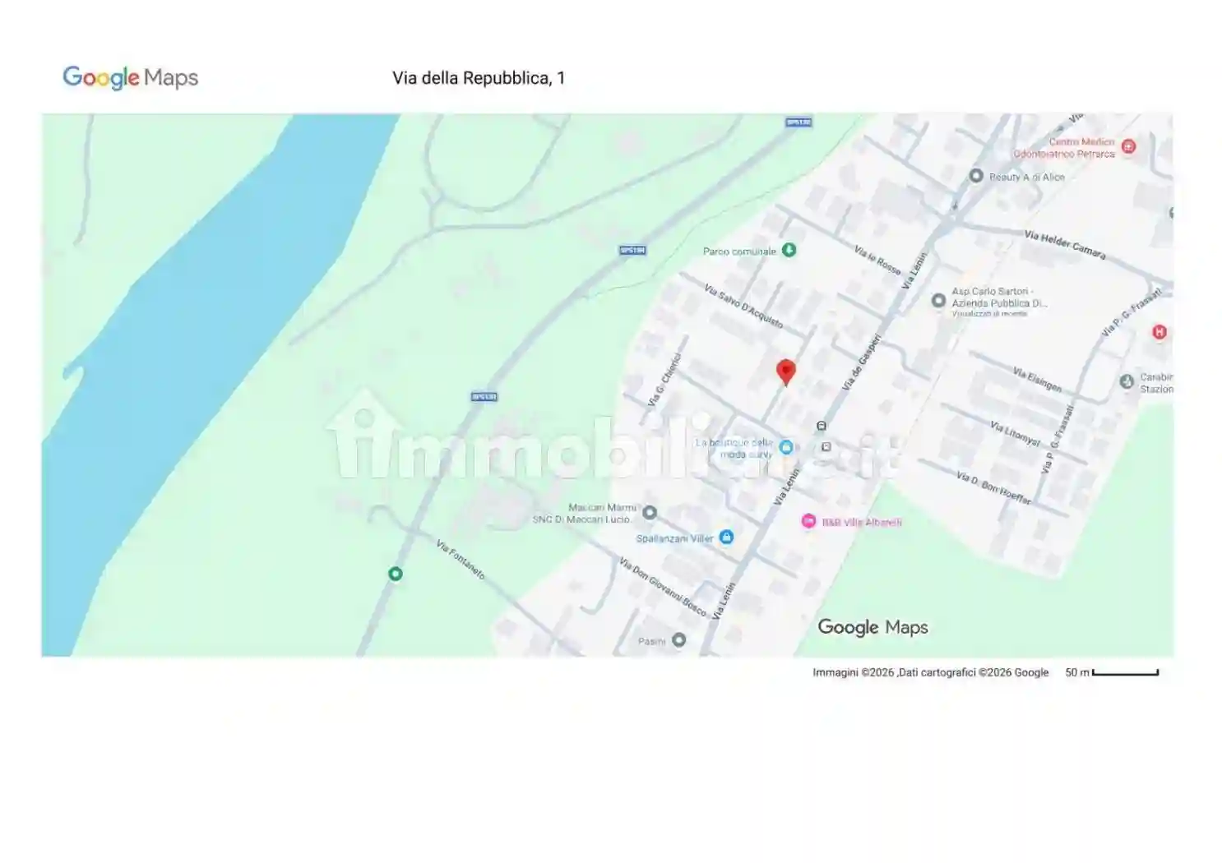The width and height of the screenshot is (1222, 863).
Task: Open the B&B Villa Albarelli lodging pin
Action: [808, 521]
